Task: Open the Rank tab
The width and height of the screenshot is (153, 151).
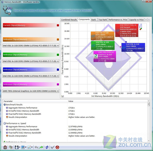Action: click(94, 20)
